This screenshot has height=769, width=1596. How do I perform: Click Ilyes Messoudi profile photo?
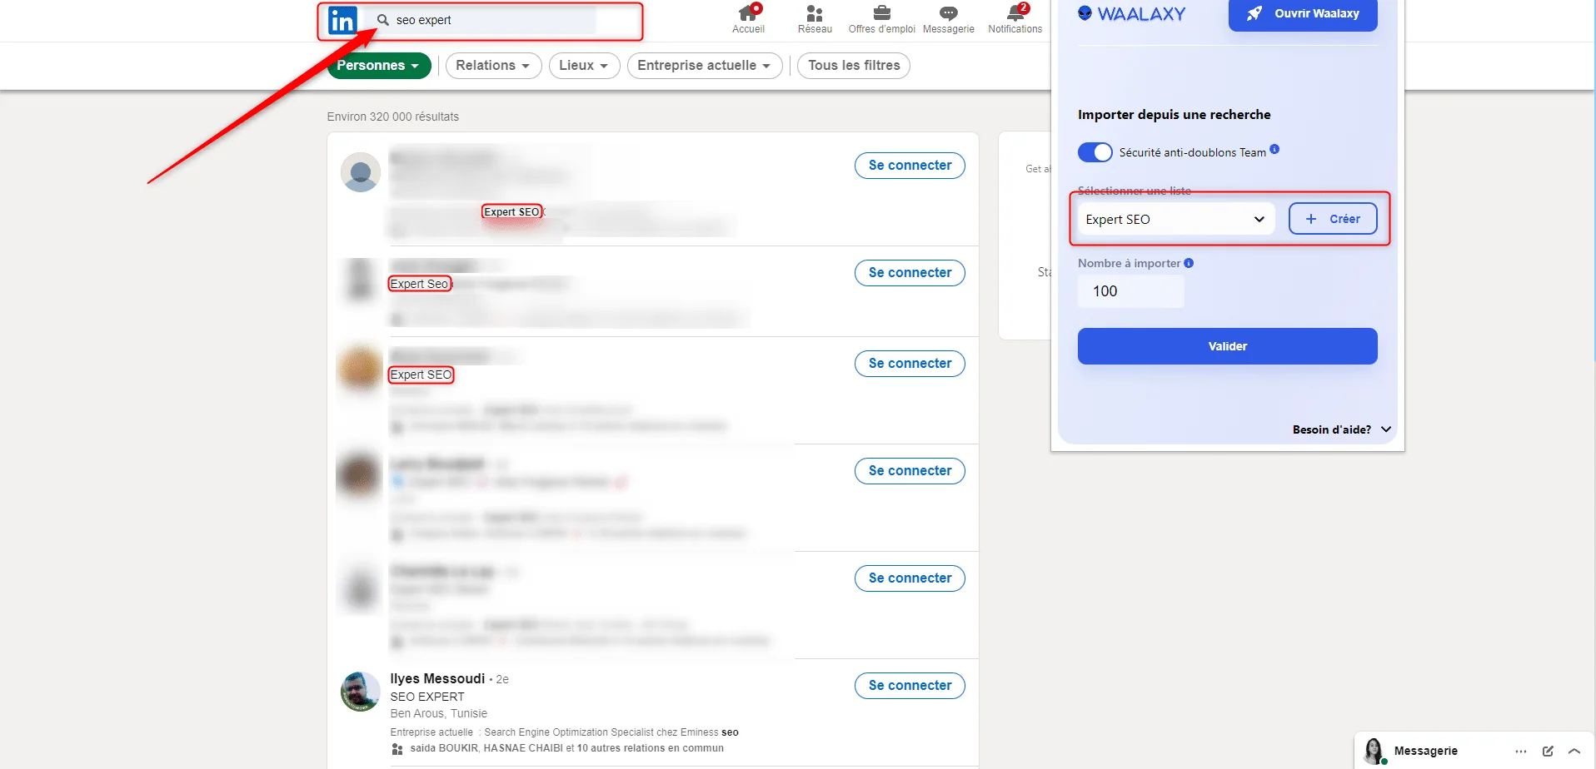pos(361,692)
